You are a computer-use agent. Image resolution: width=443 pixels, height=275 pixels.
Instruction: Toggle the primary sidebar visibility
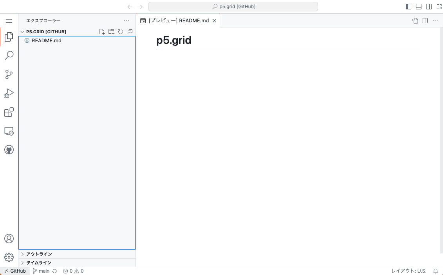click(409, 7)
